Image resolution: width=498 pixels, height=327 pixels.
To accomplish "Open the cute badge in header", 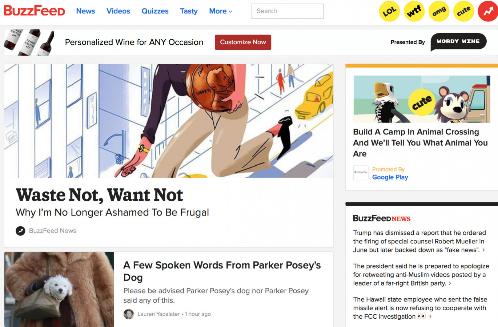I will click(463, 11).
